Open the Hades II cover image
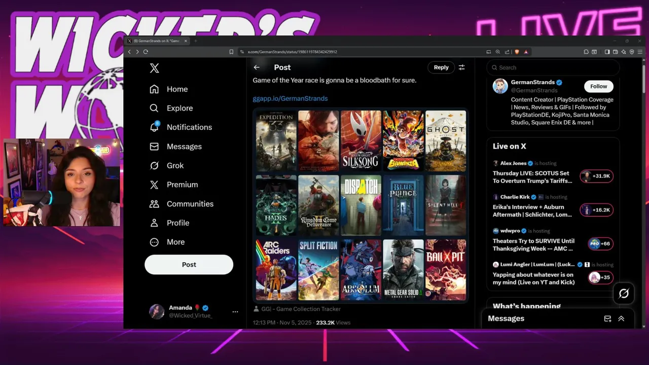The image size is (649, 365). click(x=276, y=205)
